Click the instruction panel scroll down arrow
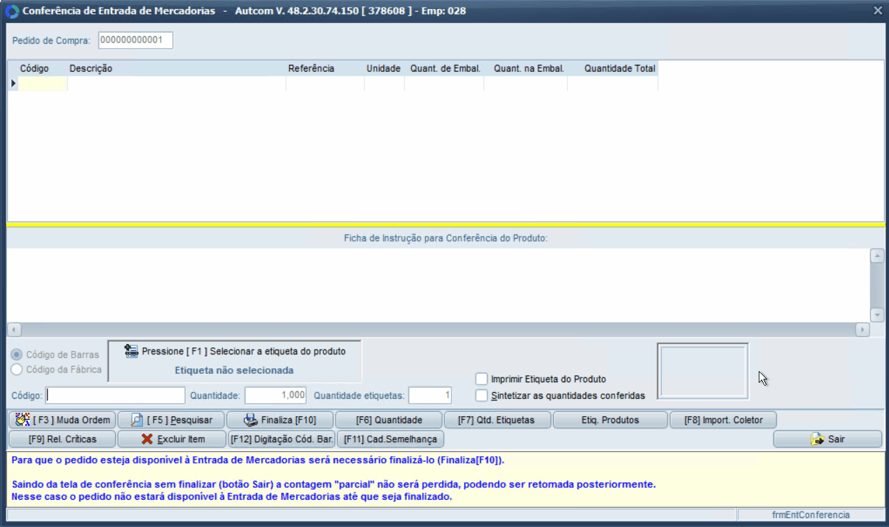889x527 pixels. pos(876,315)
